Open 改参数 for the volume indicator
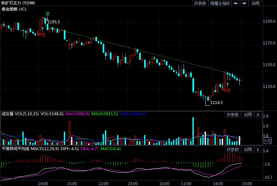Screen dimensions: 277x186 (x=233, y=115)
